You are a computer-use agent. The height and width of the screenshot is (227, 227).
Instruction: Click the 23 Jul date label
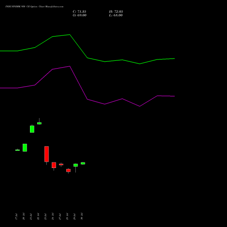pos(45,217)
